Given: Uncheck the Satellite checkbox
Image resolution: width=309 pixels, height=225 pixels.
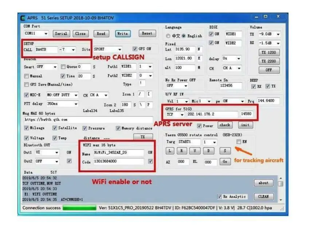Looking at the screenshot, I should pos(55,128).
